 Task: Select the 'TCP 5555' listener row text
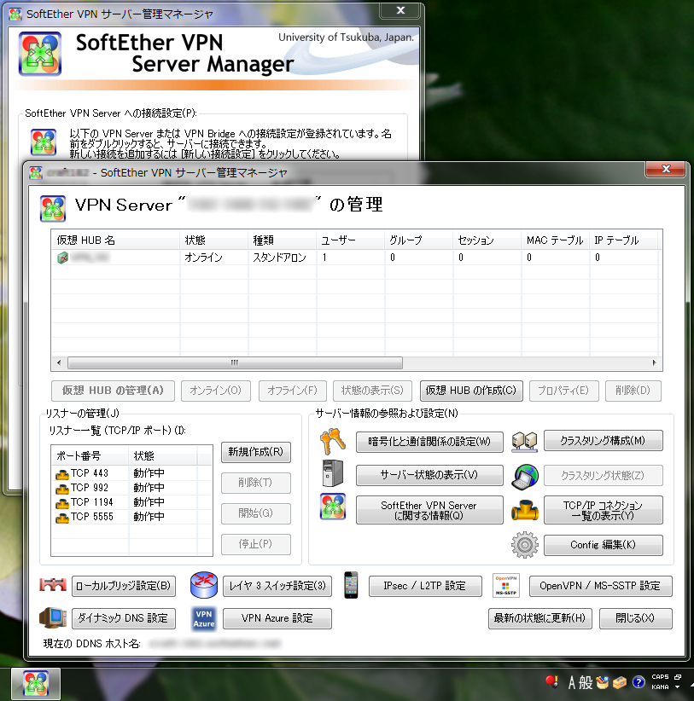point(91,518)
